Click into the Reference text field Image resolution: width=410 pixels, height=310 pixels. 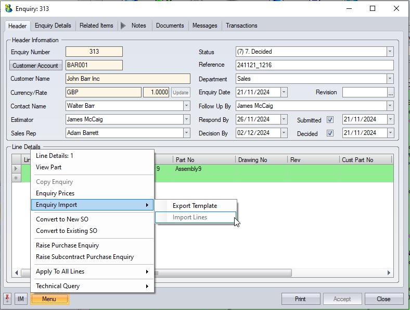pyautogui.click(x=314, y=65)
